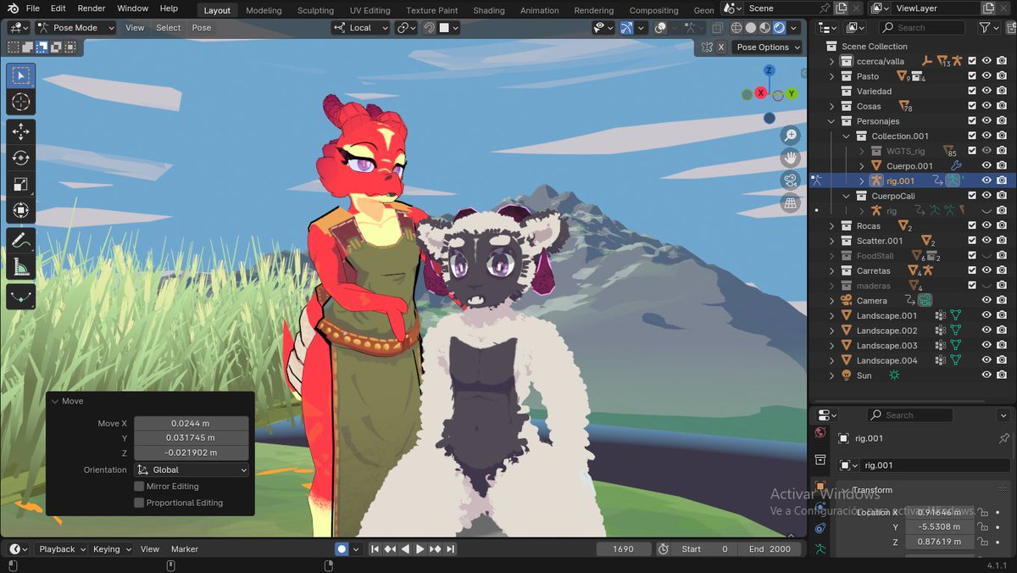
Task: Open the Local transform orientation dropdown
Action: click(361, 28)
